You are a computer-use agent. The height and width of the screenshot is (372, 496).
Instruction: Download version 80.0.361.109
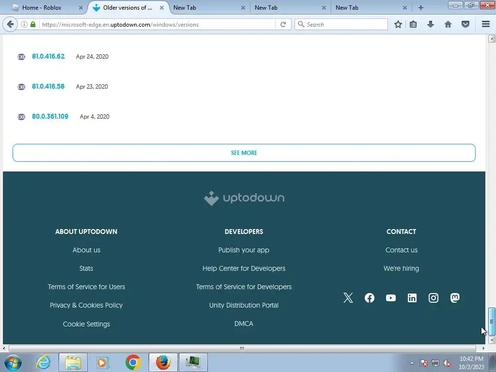coord(50,116)
